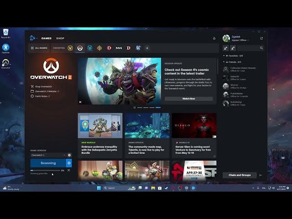Open Talantis community map news card
This screenshot has height=219, width=292.
(147, 136)
